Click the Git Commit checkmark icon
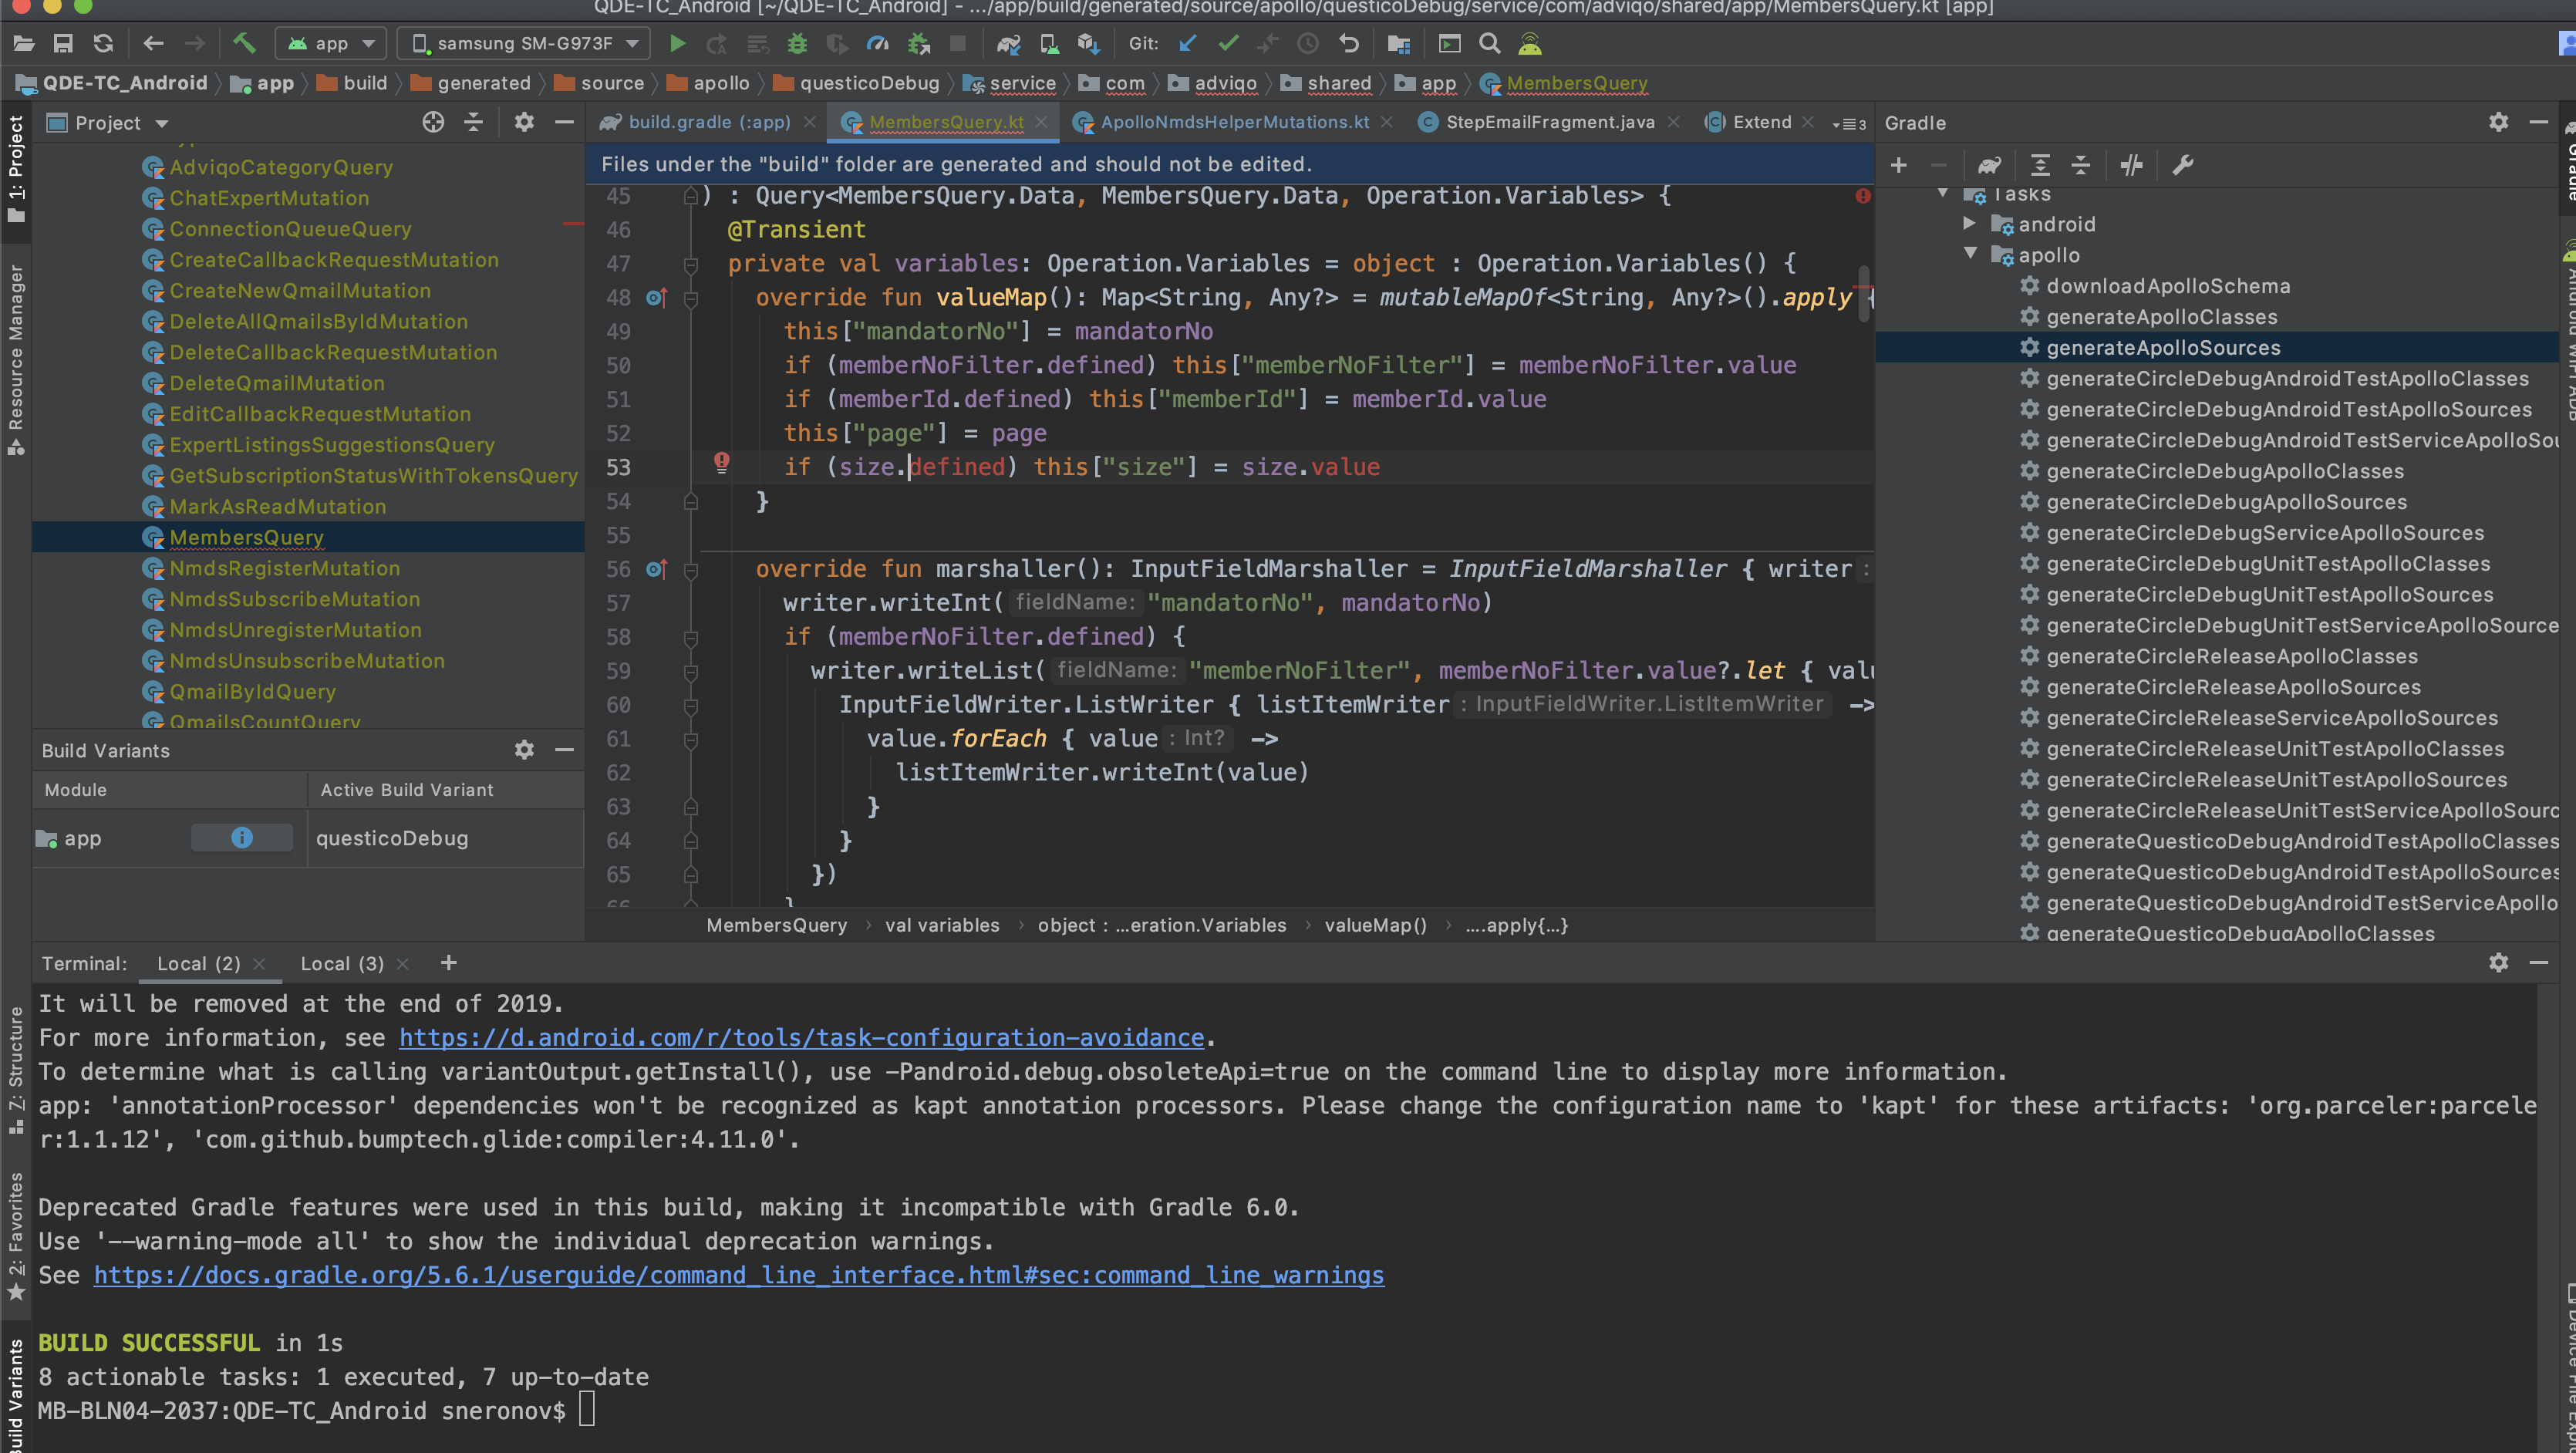Image resolution: width=2576 pixels, height=1453 pixels. coord(1228,43)
